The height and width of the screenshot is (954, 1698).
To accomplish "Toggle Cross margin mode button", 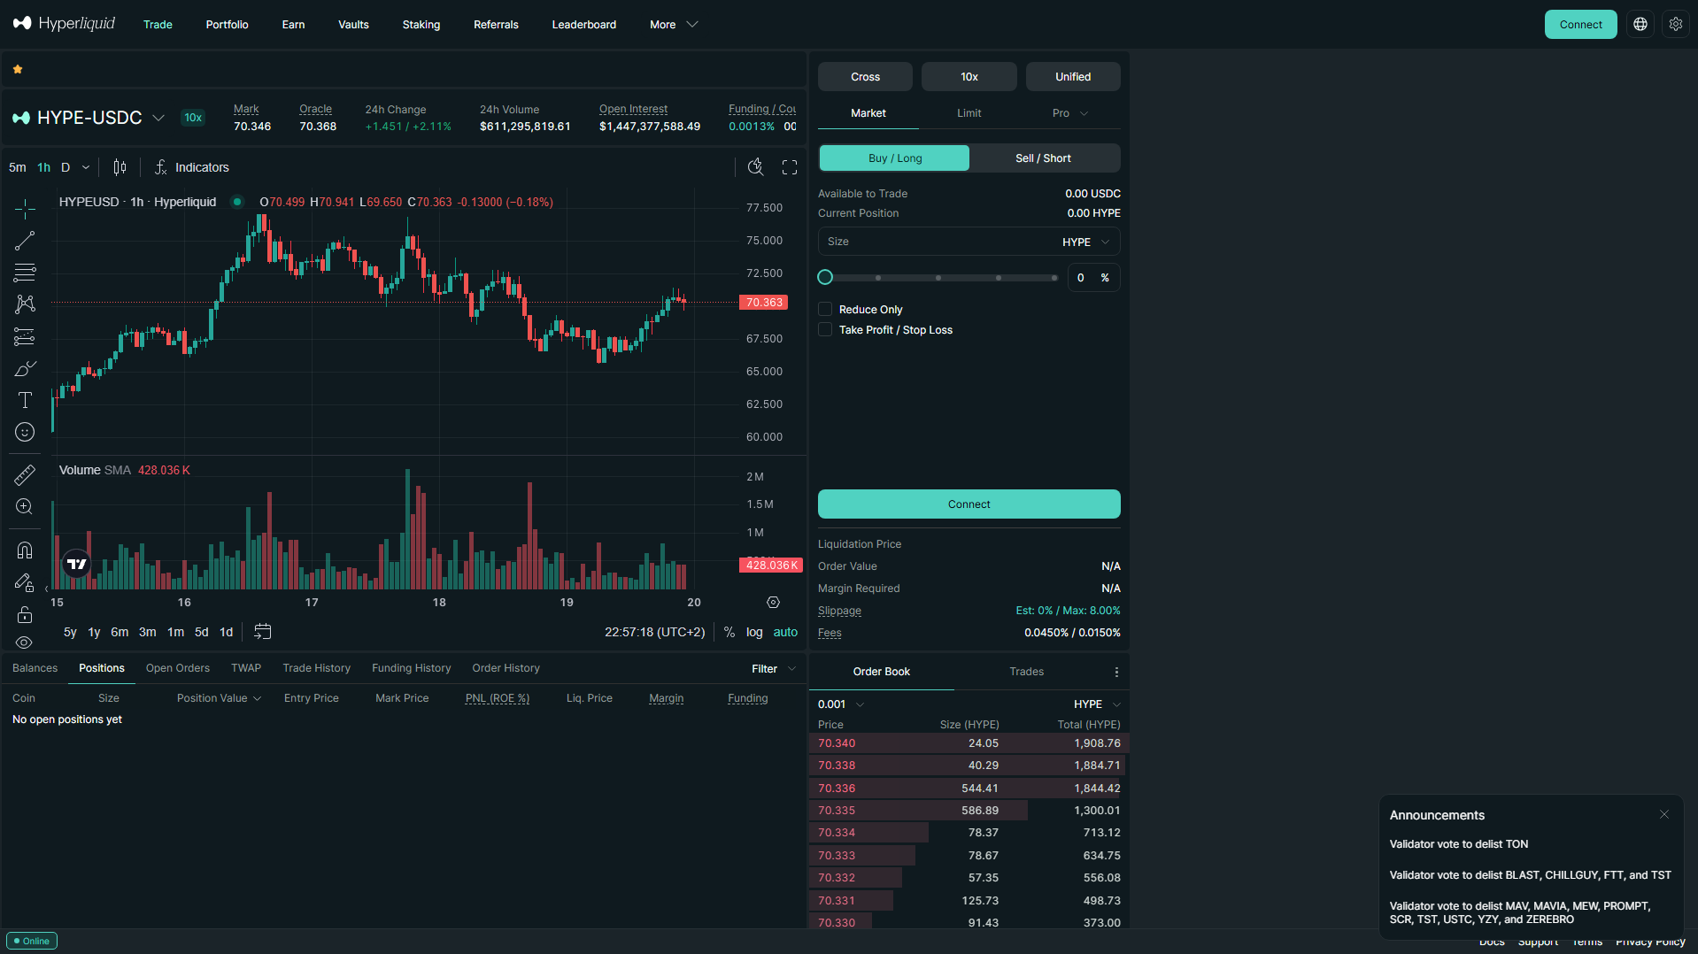I will click(x=865, y=77).
